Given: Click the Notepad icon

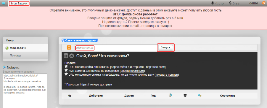Looking at the screenshot, I should [x=4, y=67].
